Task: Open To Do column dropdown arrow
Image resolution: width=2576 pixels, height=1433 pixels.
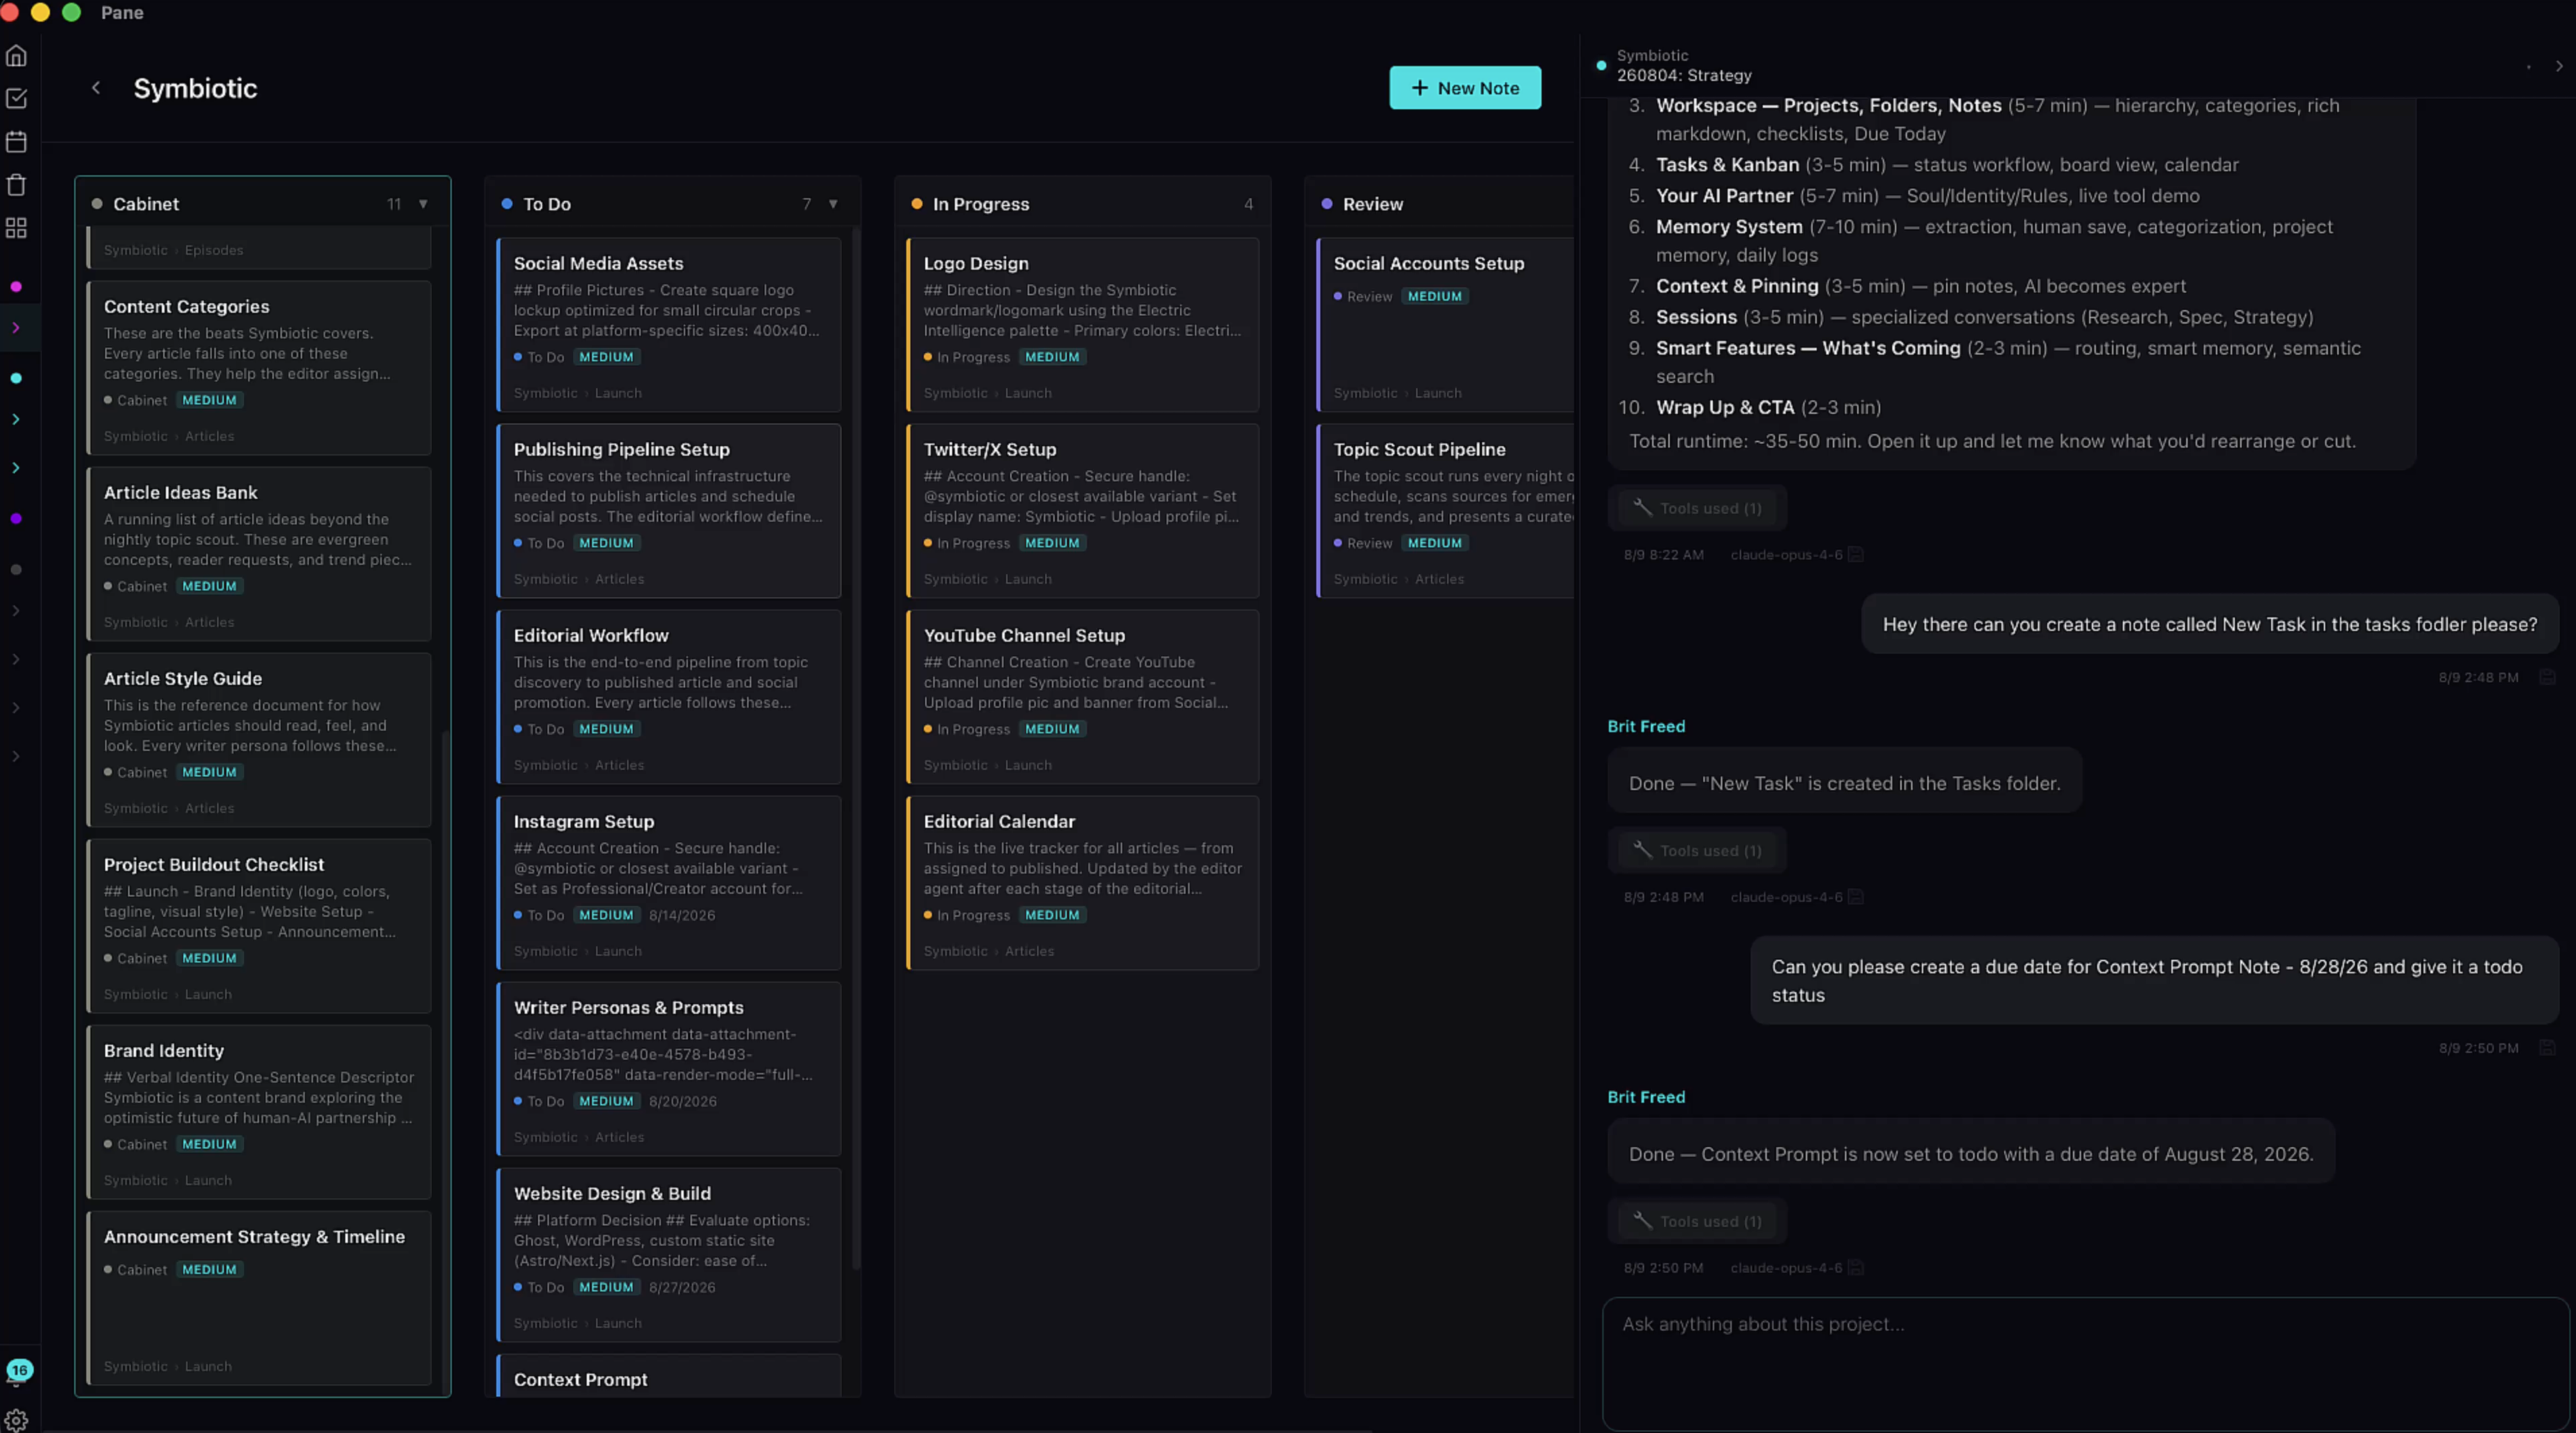Action: 833,204
